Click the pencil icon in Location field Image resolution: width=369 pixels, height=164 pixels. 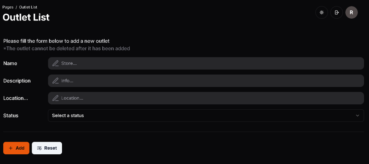pos(55,98)
